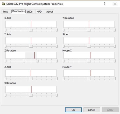Viewport: 120px width, 114px height.
Task: Switch to the Test tab
Action: click(x=5, y=11)
